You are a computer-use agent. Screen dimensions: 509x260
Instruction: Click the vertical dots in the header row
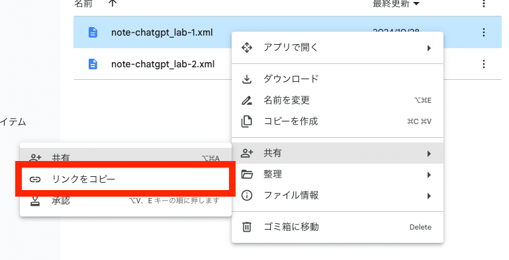(484, 3)
